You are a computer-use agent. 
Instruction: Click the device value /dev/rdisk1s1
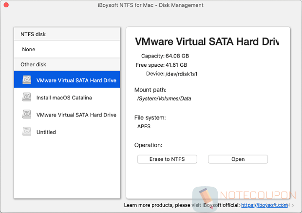(x=181, y=74)
